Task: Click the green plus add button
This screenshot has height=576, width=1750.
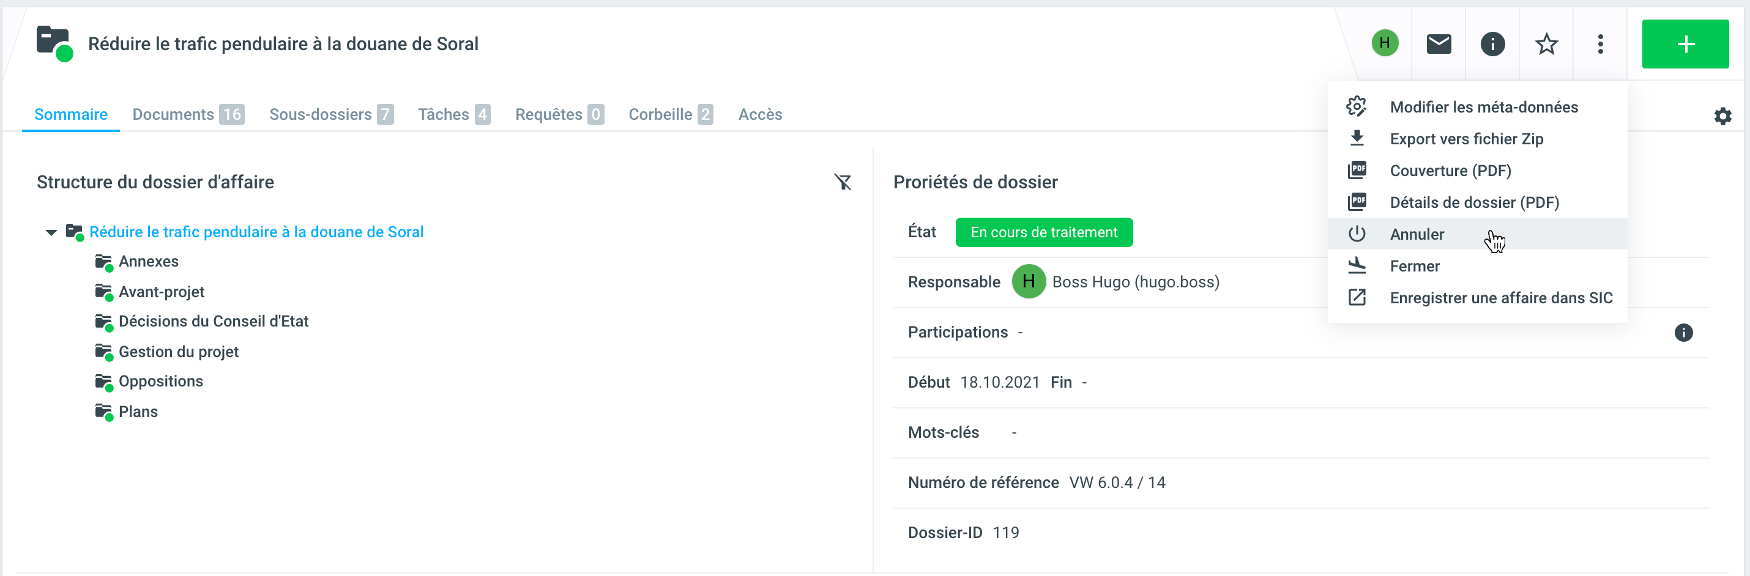Action: click(1685, 44)
